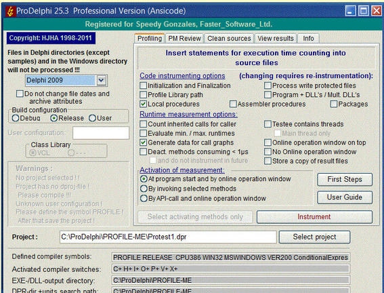Tick the Profile Library path checkbox
This screenshot has height=293, width=384.
point(144,95)
